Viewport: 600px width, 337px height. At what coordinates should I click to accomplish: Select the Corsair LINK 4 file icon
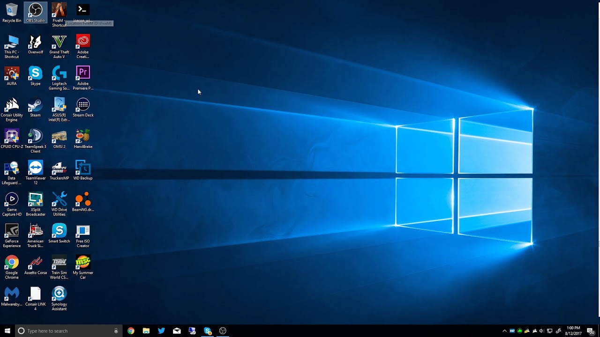point(36,299)
